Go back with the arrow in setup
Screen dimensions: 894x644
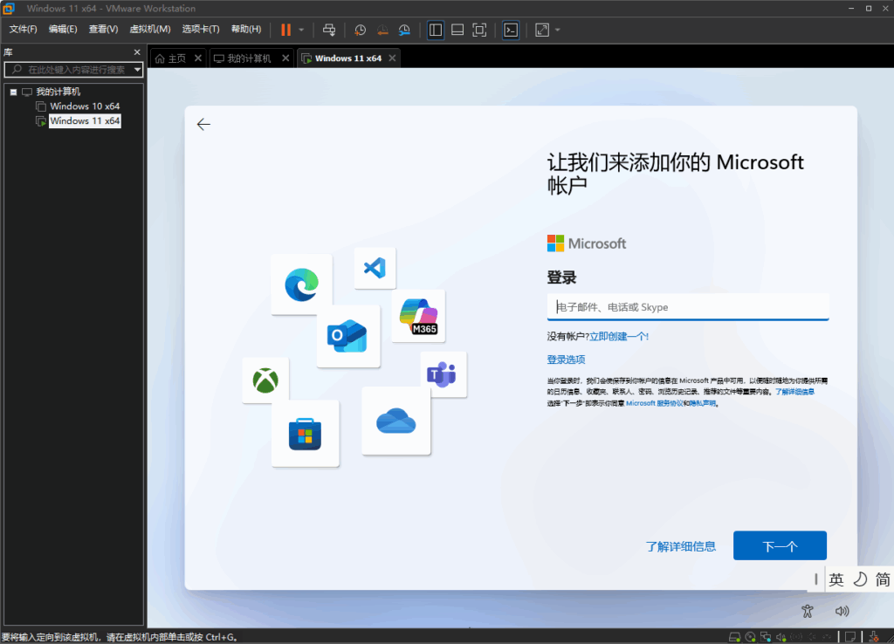click(x=203, y=124)
